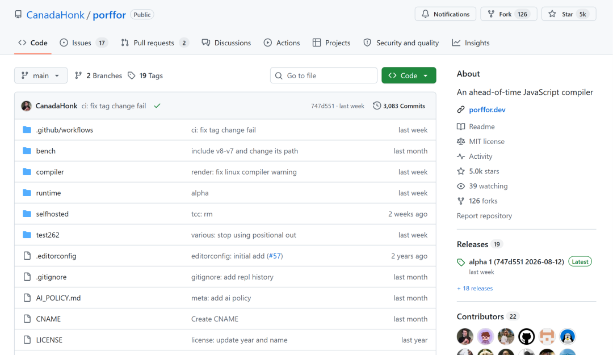Viewport: 613px width, 355px height.
Task: Go to the Discussions tab
Action: click(226, 43)
